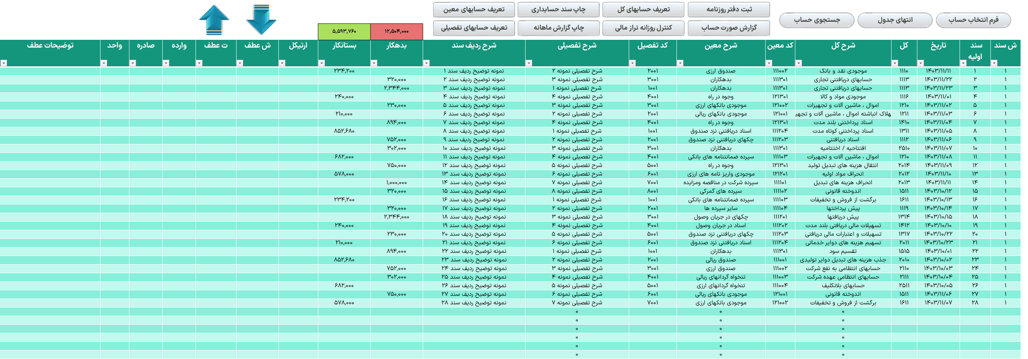Select the cell "تقسیم سود"
The width and height of the screenshot is (1028, 359).
(843, 251)
